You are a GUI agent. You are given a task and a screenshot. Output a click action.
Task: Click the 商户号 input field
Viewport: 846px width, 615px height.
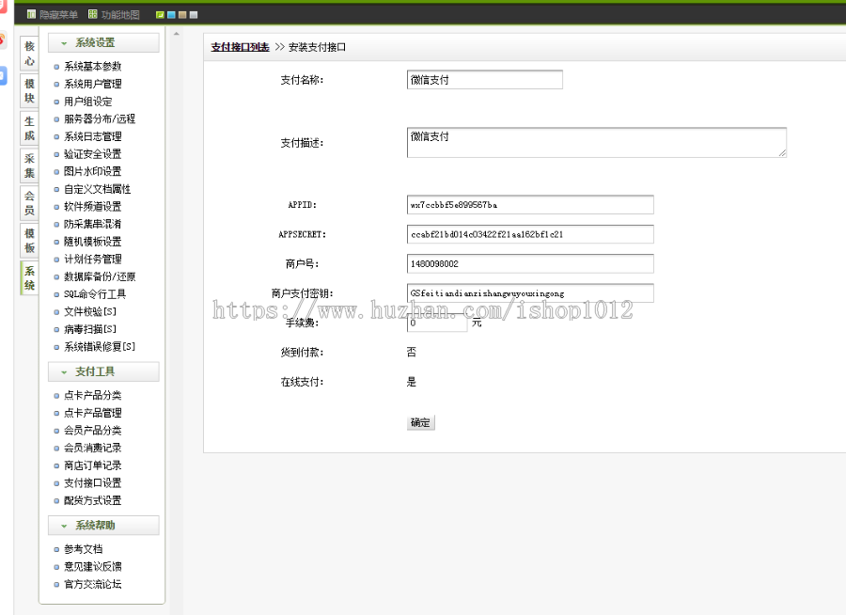pyautogui.click(x=530, y=263)
